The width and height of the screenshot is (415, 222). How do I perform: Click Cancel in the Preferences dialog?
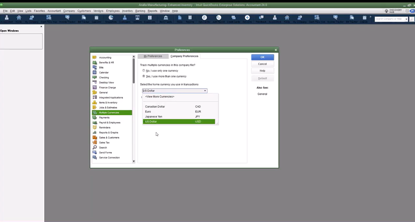coord(262,64)
